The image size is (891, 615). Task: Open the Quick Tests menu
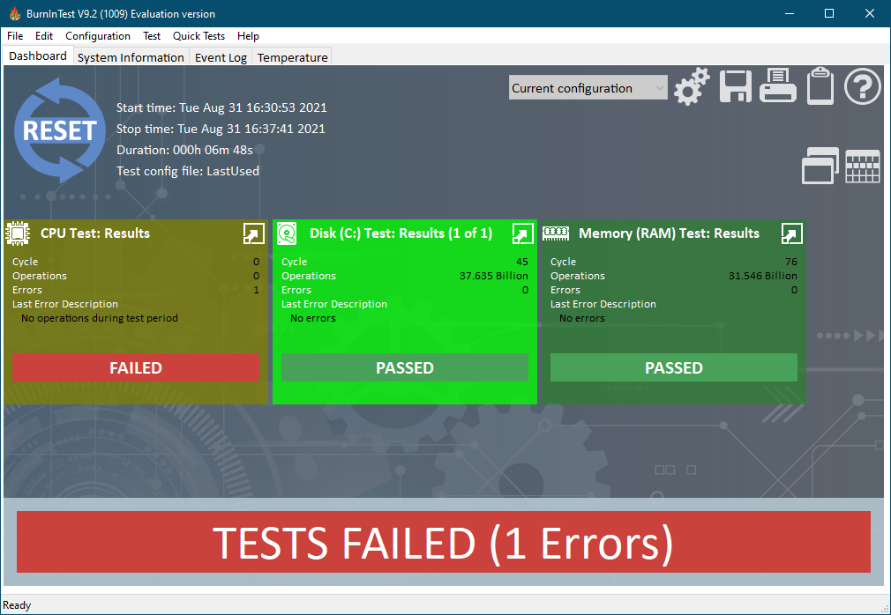coord(198,36)
